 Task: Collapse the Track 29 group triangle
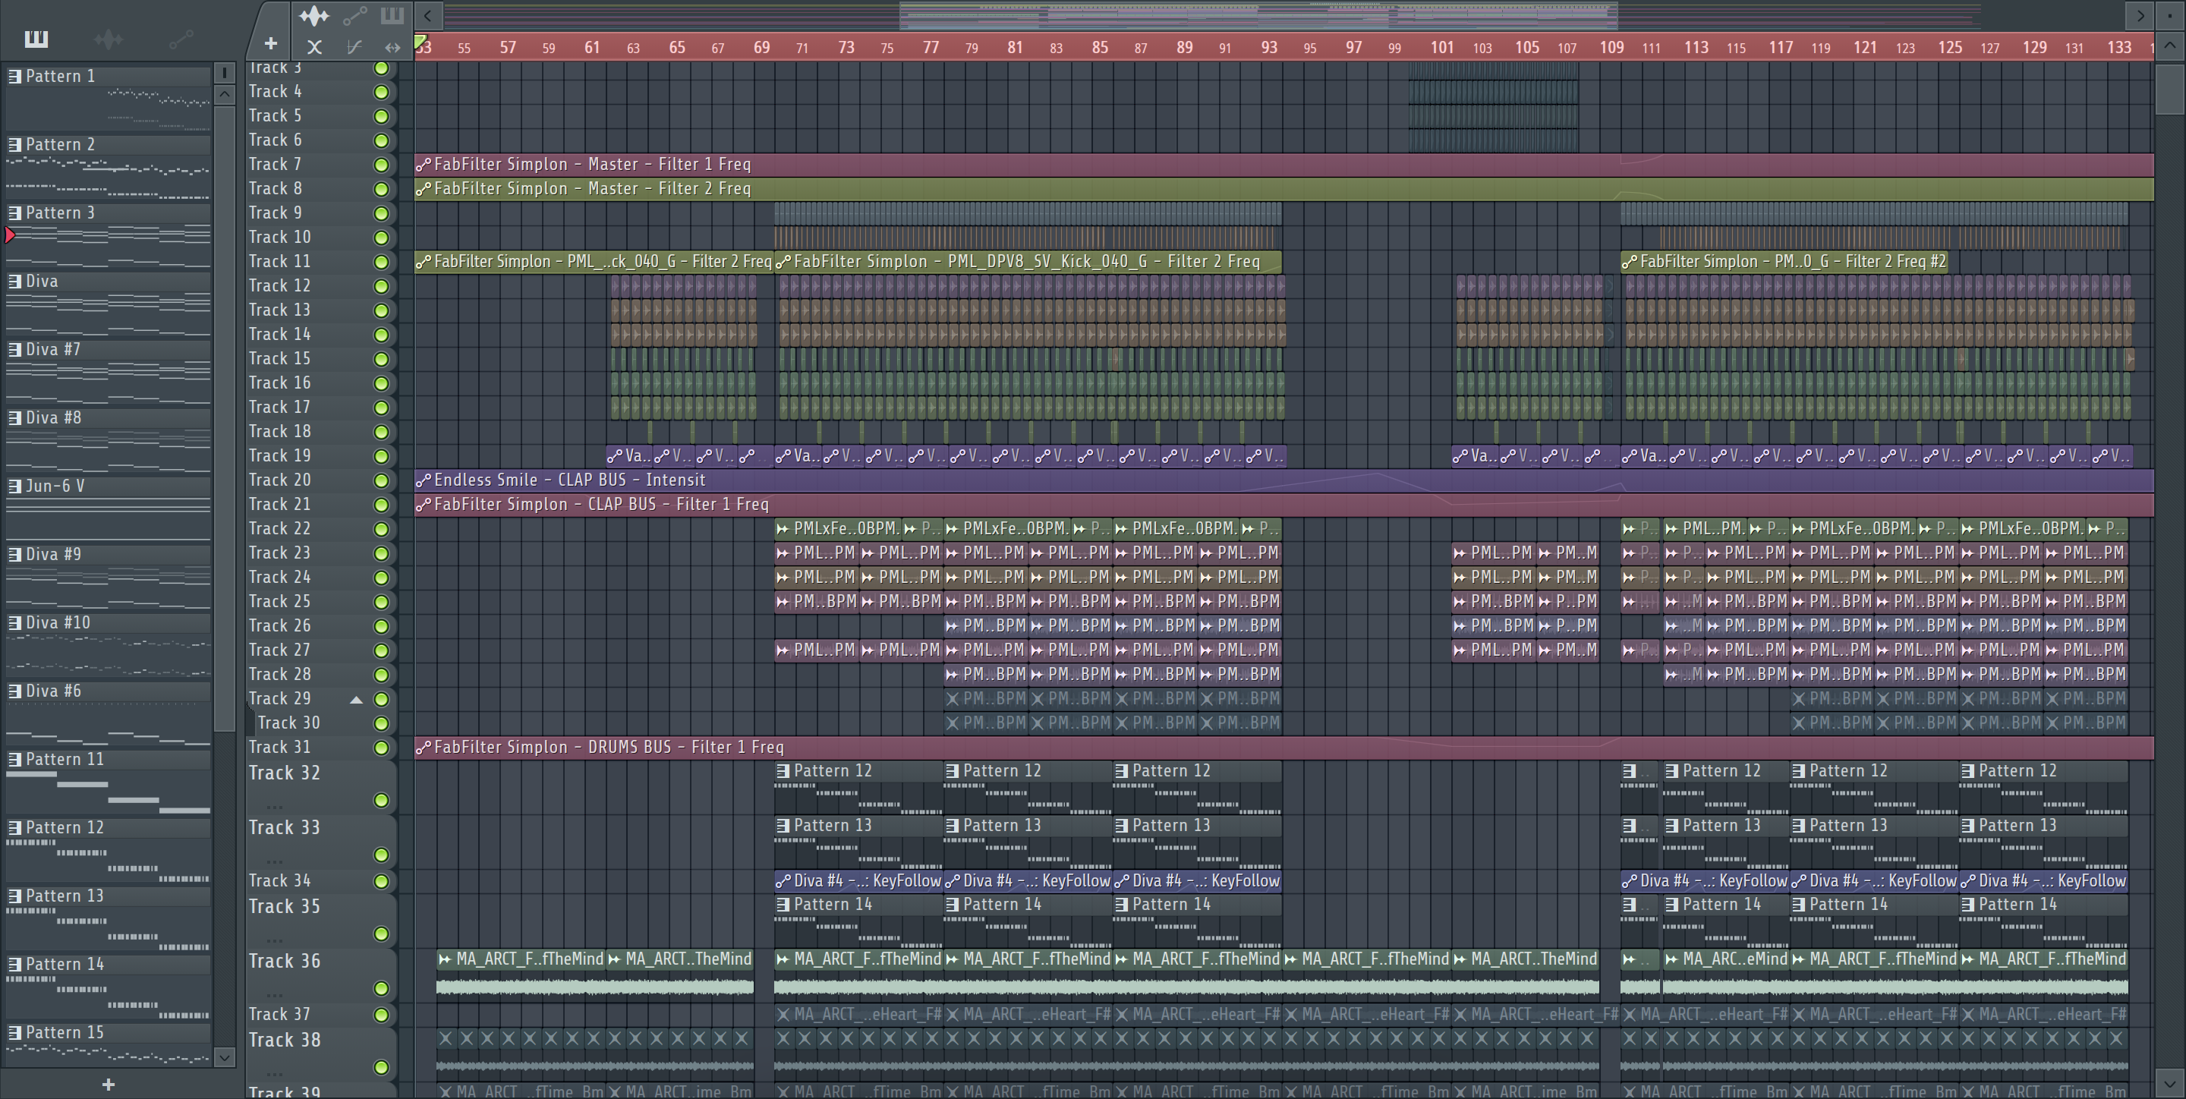point(357,699)
